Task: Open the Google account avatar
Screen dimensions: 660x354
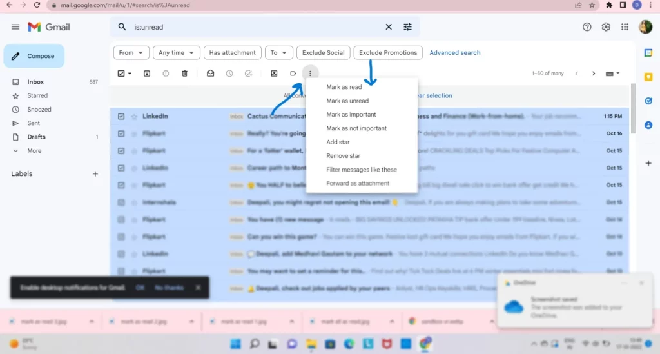Action: coord(645,27)
